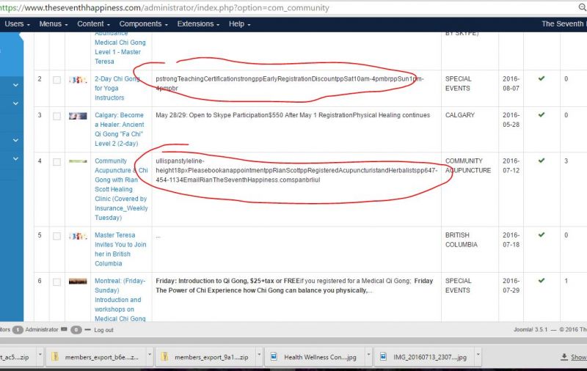Open the Components menu
This screenshot has height=371, width=587.
tap(144, 24)
